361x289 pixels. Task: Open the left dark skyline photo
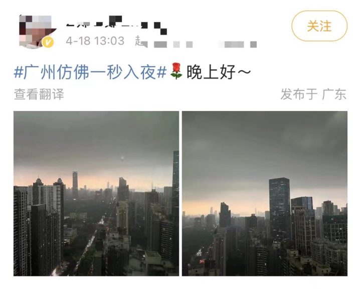pos(96,193)
